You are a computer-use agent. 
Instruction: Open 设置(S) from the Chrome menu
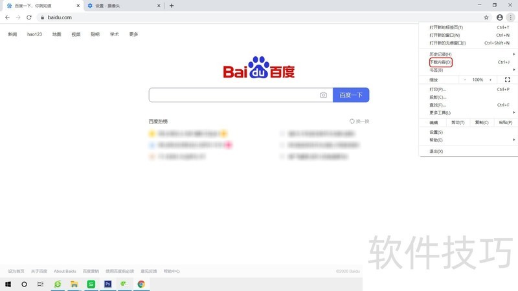[469, 132]
